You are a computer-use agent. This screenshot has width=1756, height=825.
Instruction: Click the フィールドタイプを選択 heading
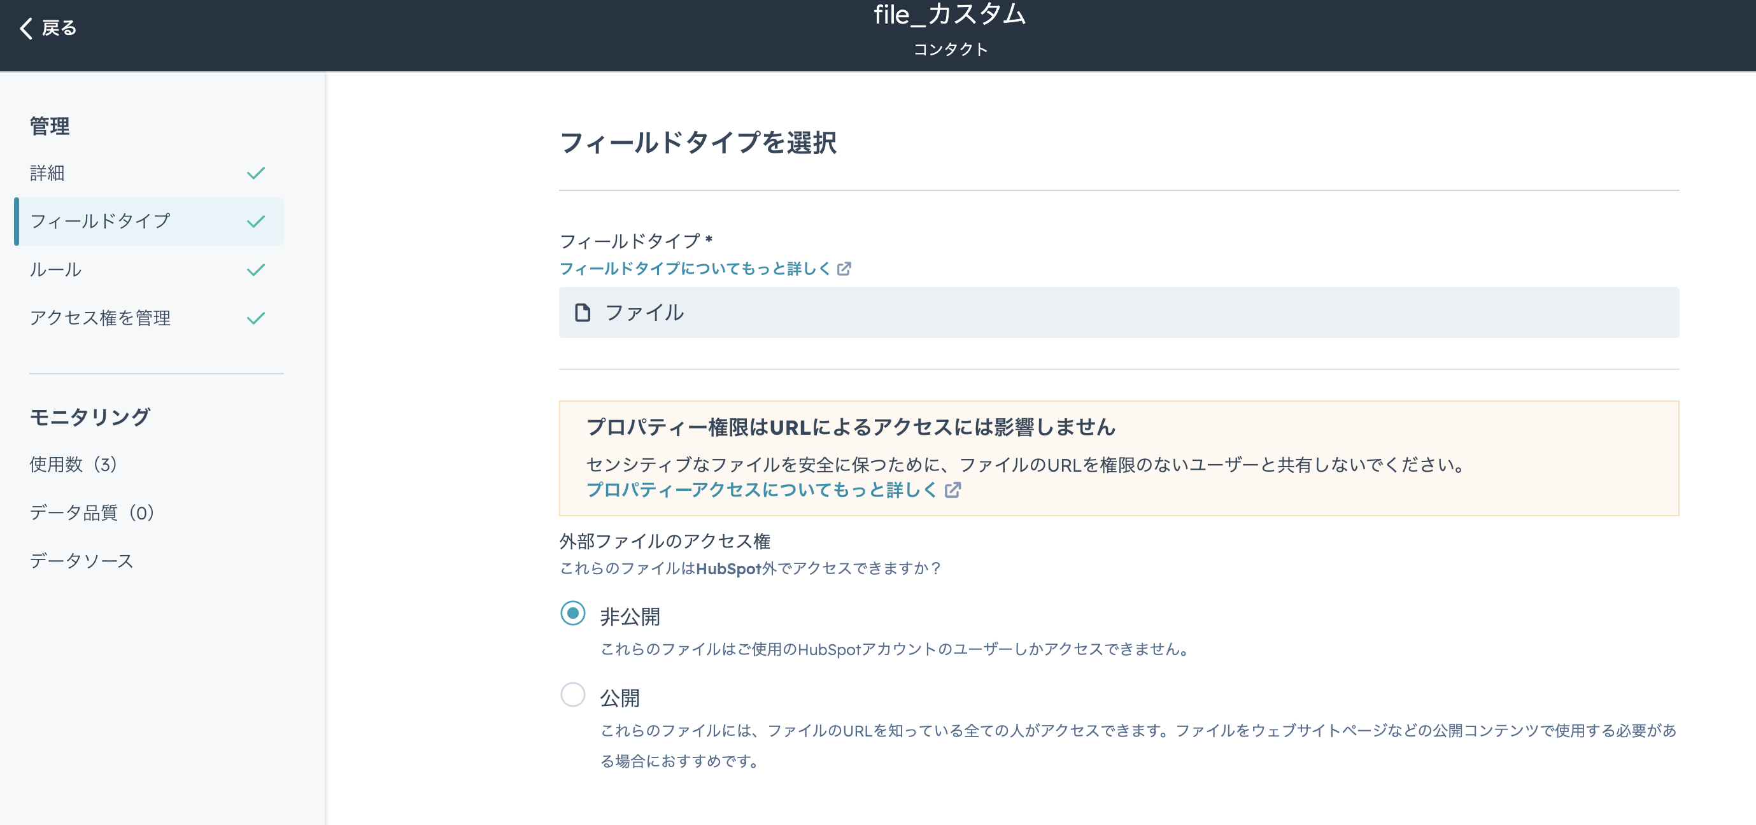coord(698,143)
